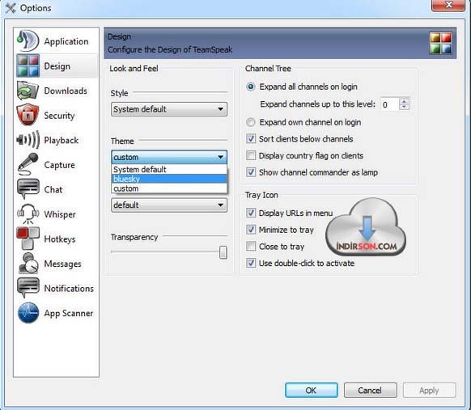Open App Scanner icon

tap(28, 312)
